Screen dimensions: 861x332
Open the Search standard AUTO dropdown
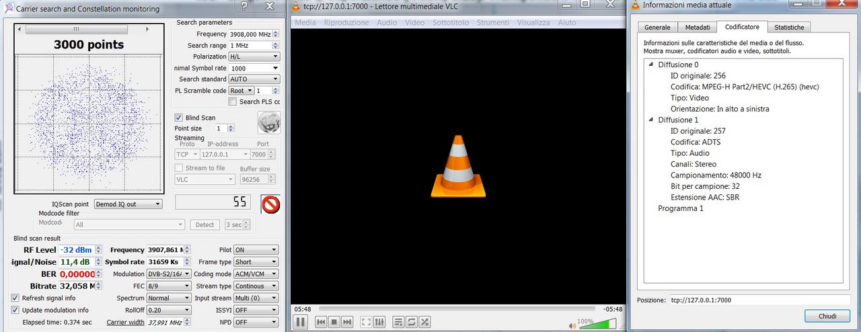click(x=254, y=79)
